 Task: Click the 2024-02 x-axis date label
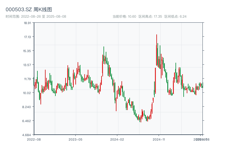[117, 139]
